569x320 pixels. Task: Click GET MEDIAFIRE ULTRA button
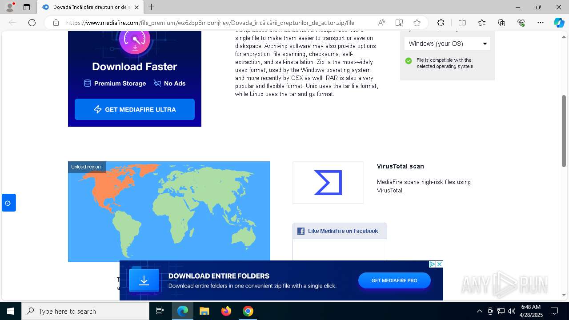pyautogui.click(x=135, y=109)
